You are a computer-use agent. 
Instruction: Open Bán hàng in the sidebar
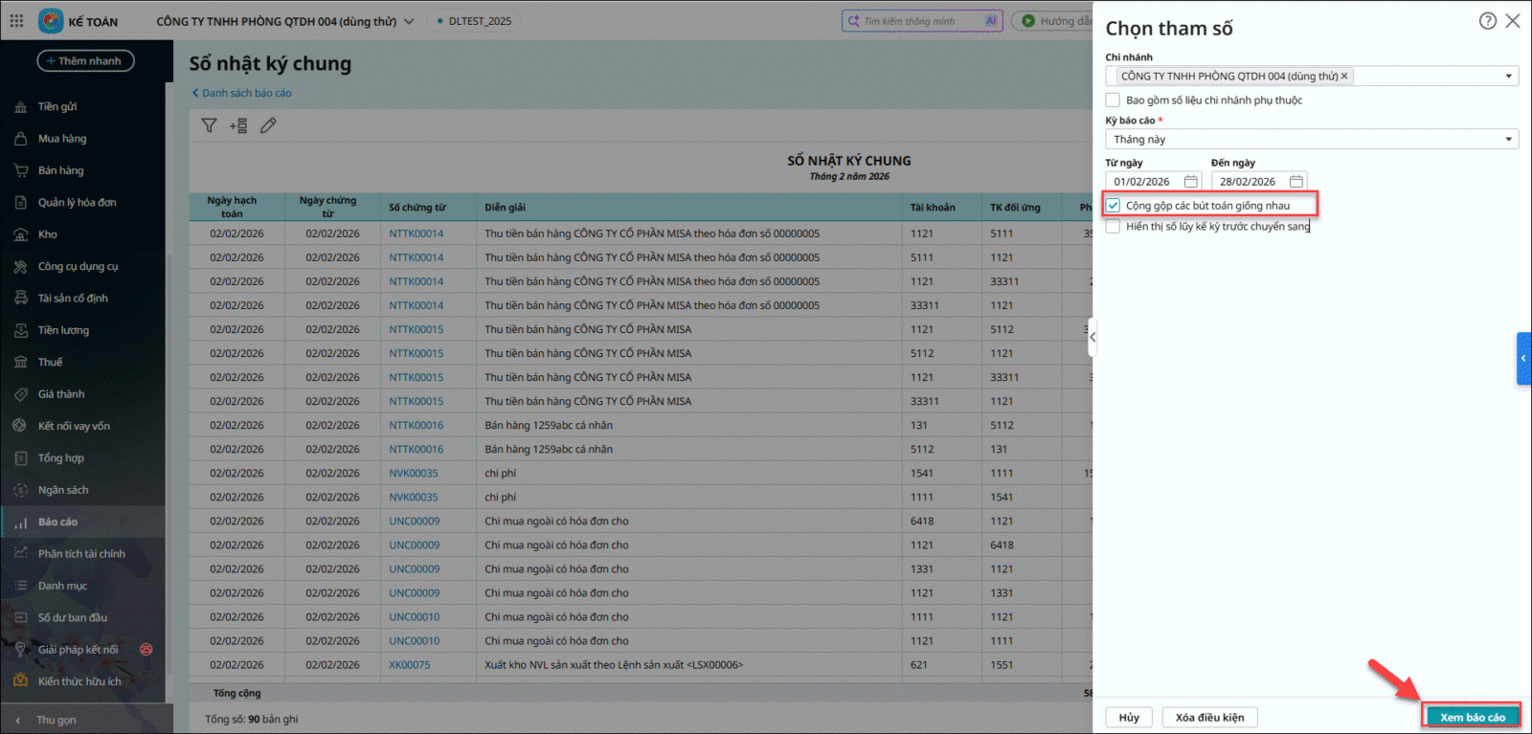tap(60, 170)
